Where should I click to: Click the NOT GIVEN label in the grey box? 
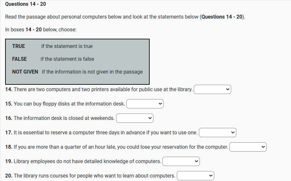25,72
